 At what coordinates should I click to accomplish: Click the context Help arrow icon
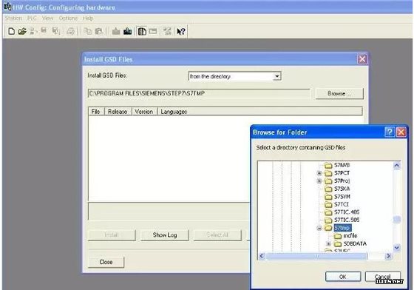tap(181, 31)
